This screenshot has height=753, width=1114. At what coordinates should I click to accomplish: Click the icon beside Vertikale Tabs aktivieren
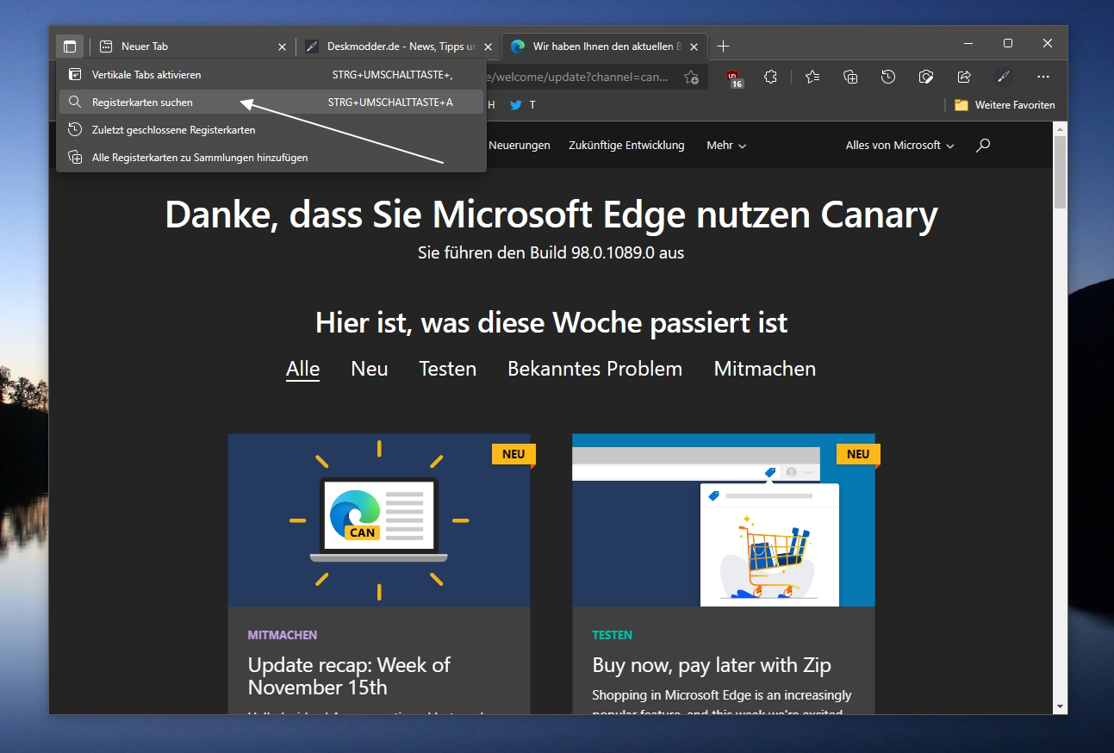pos(75,74)
